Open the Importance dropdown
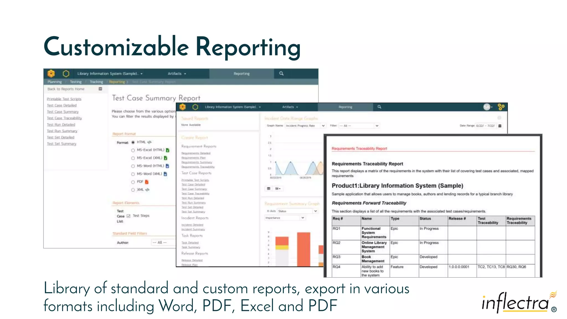Screen dimensions: 567x319 (x=285, y=218)
